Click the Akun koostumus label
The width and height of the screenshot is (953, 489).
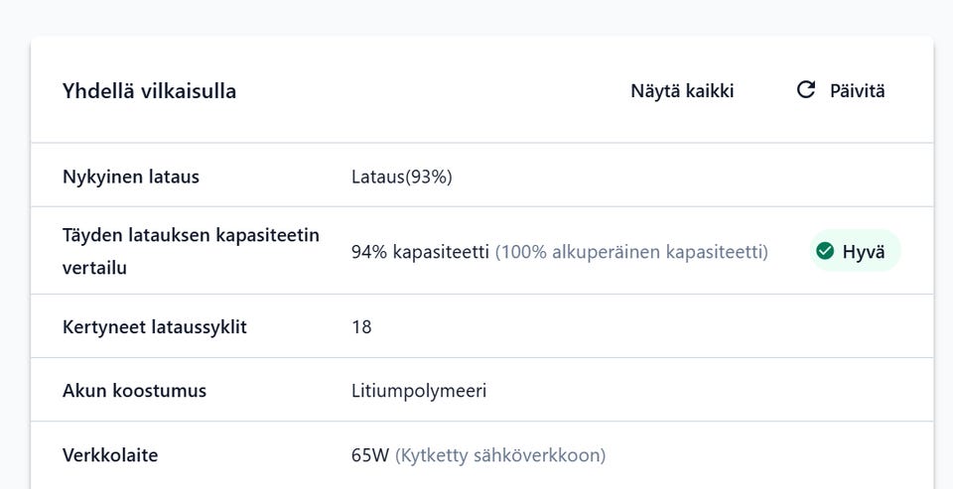click(134, 391)
